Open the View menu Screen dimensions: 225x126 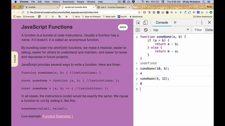(x=47, y=2)
